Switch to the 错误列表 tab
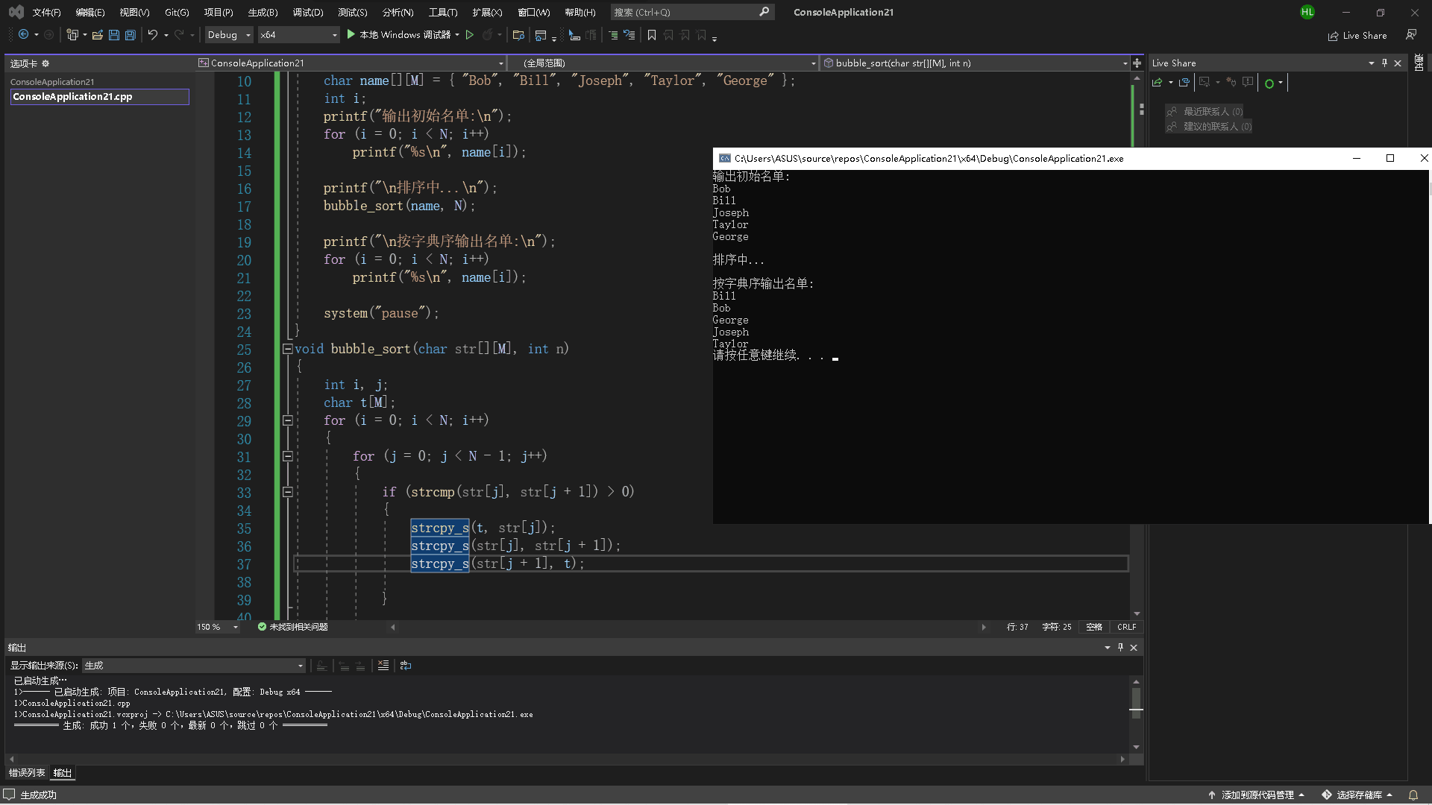Screen dimensions: 1432x805 click(x=27, y=773)
